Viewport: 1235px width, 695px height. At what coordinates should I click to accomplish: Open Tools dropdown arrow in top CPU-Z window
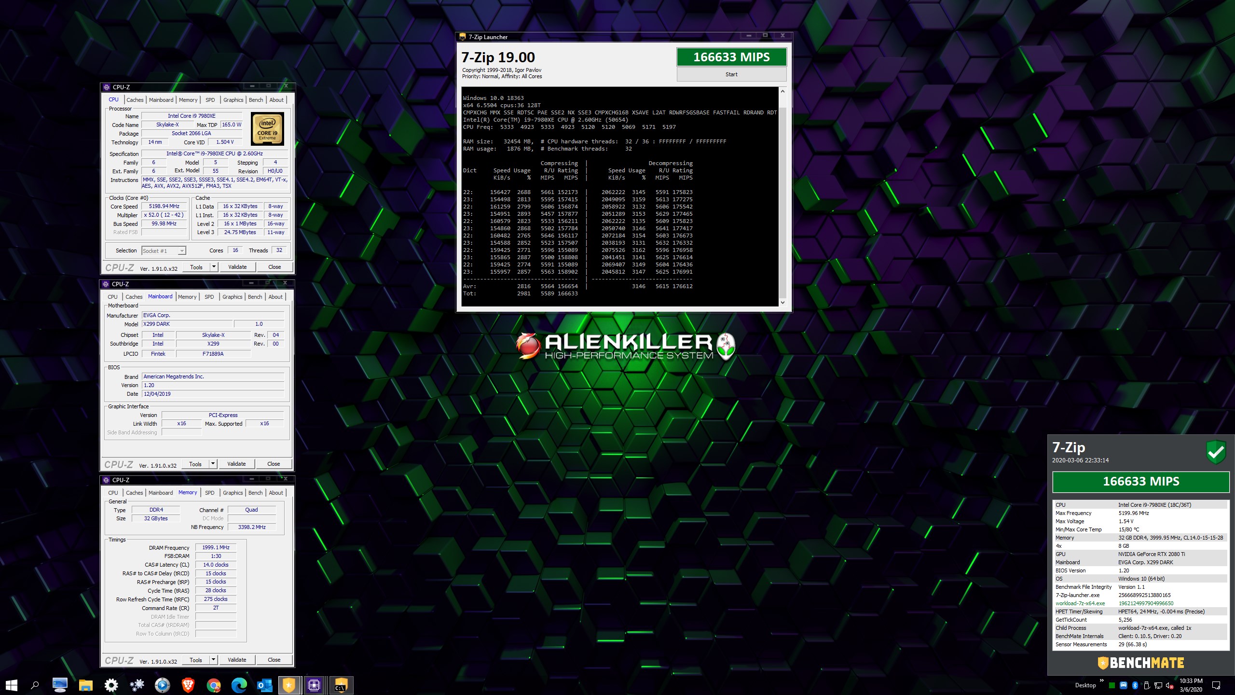(214, 267)
